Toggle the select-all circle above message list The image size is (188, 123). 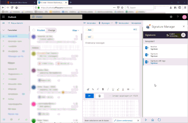pyautogui.click(x=34, y=30)
